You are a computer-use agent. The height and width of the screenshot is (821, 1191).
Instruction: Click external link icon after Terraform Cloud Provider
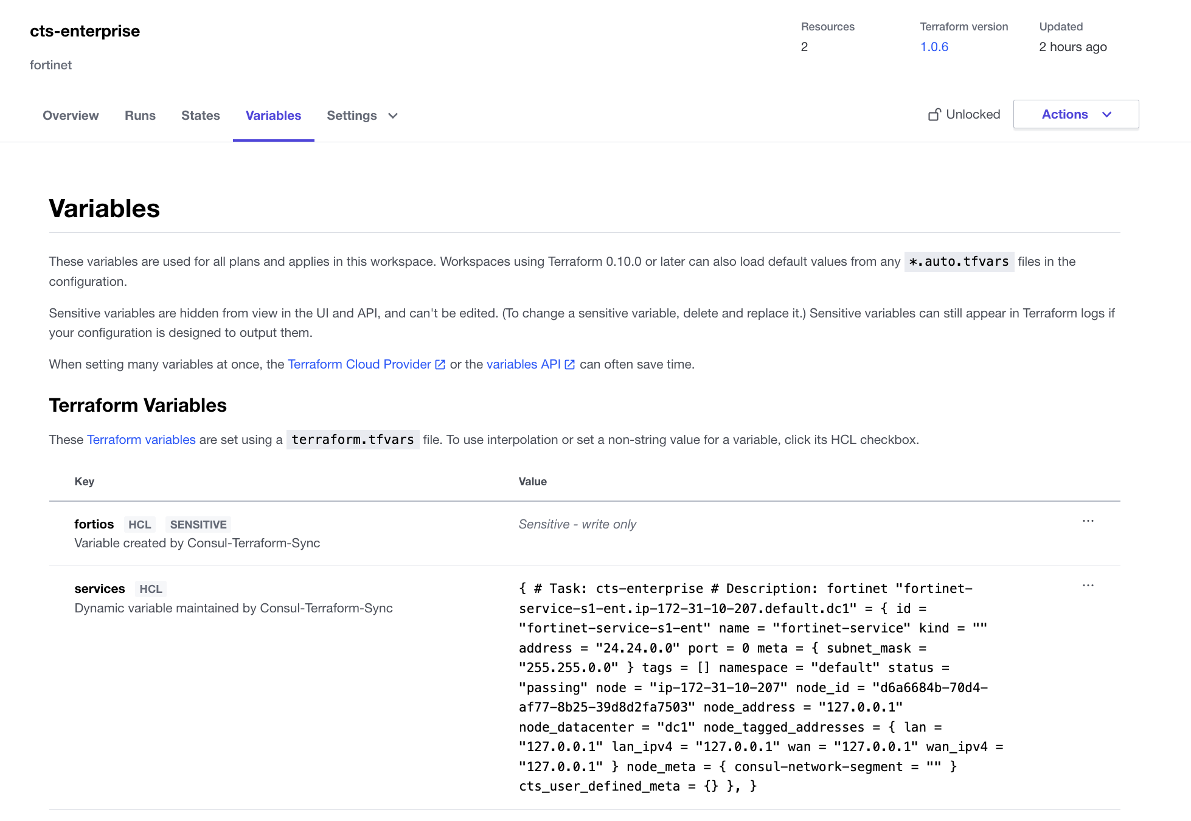pyautogui.click(x=440, y=365)
